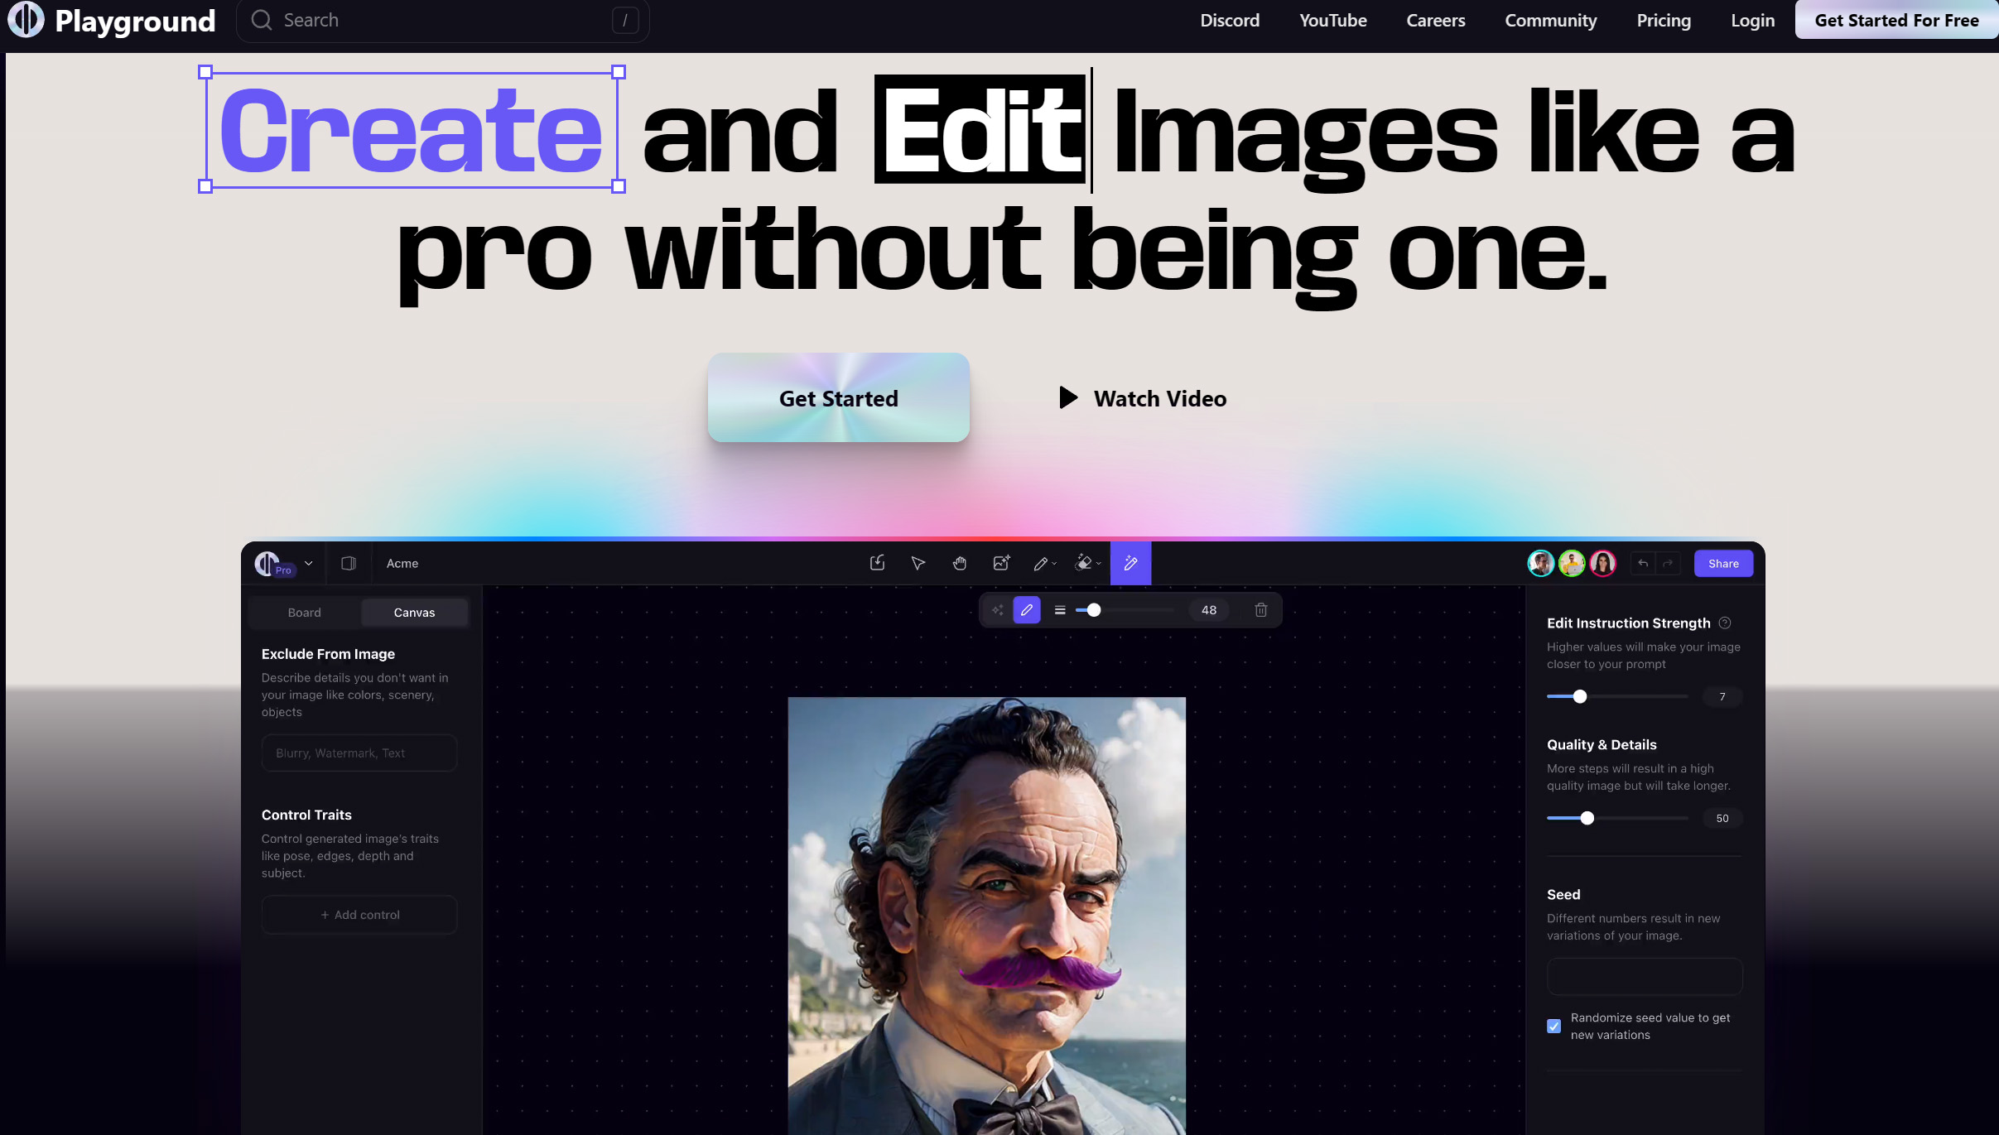Switch to the Board tab
This screenshot has height=1135, width=1999.
pos(304,613)
